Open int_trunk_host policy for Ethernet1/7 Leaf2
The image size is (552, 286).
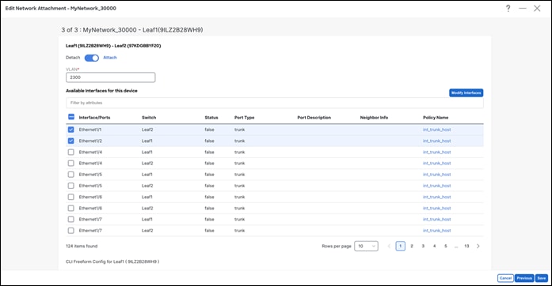pos(437,231)
